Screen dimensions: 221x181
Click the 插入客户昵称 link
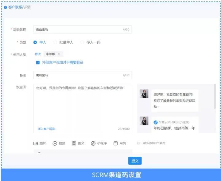pyautogui.click(x=46, y=129)
